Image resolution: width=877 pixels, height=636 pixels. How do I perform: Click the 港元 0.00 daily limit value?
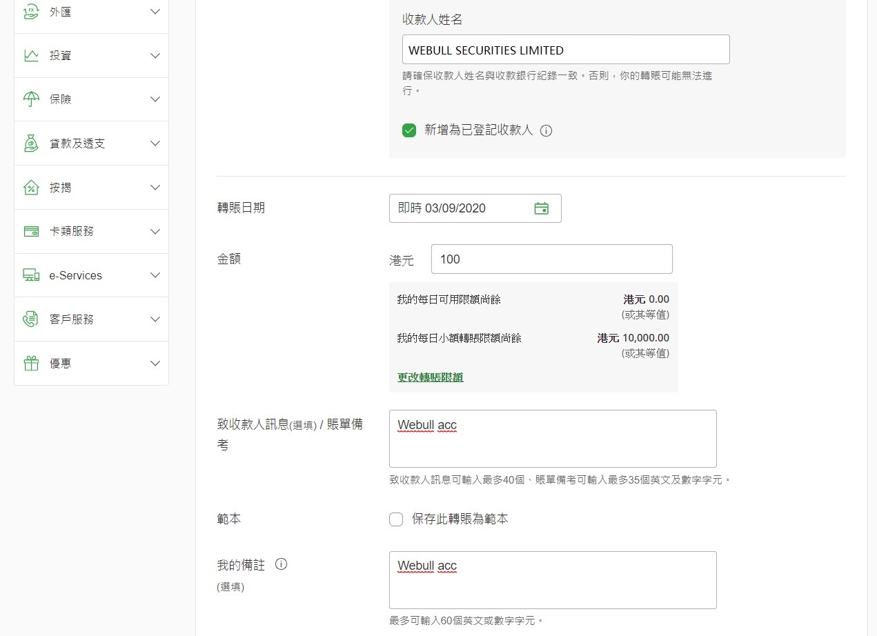(647, 299)
